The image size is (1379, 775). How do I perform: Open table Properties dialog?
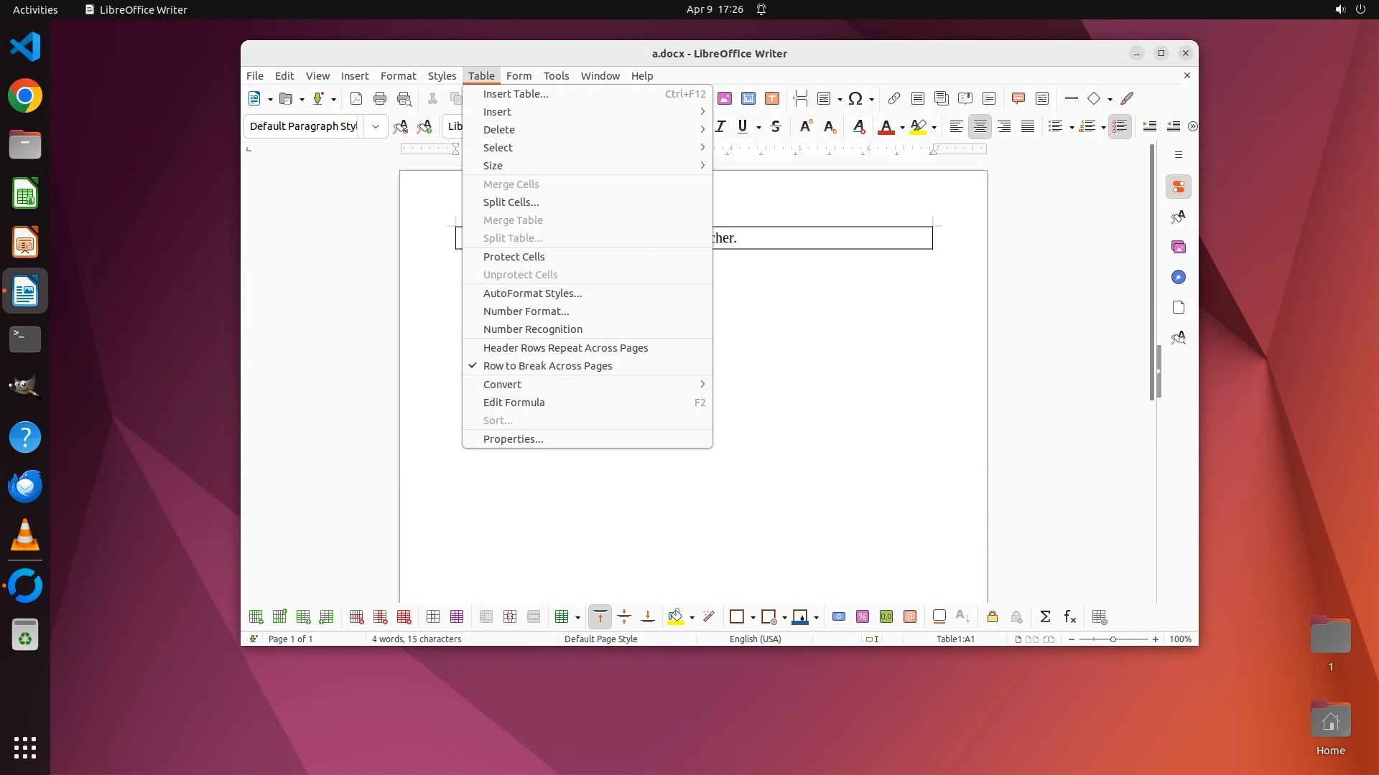tap(513, 439)
